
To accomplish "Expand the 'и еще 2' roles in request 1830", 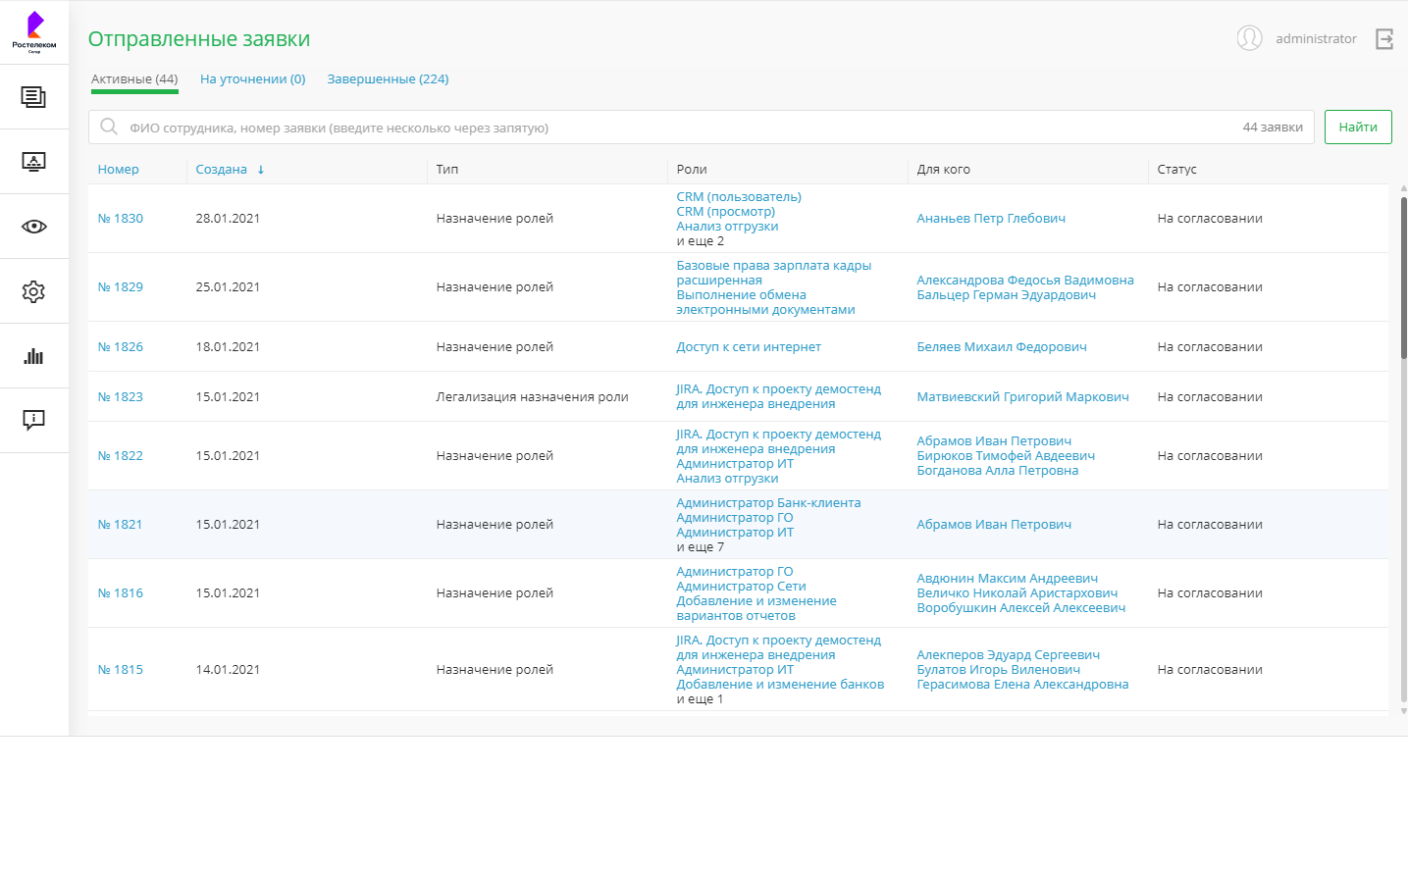I will pyautogui.click(x=700, y=241).
